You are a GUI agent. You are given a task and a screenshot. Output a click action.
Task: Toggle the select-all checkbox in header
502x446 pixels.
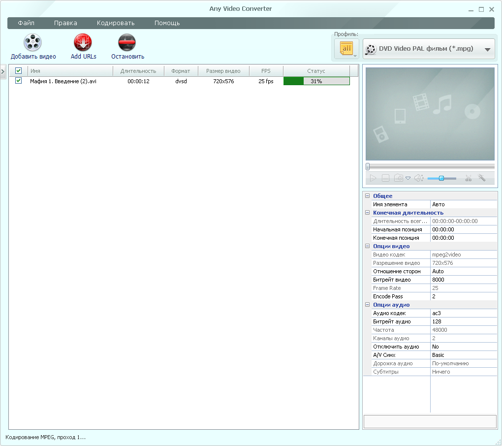point(19,71)
